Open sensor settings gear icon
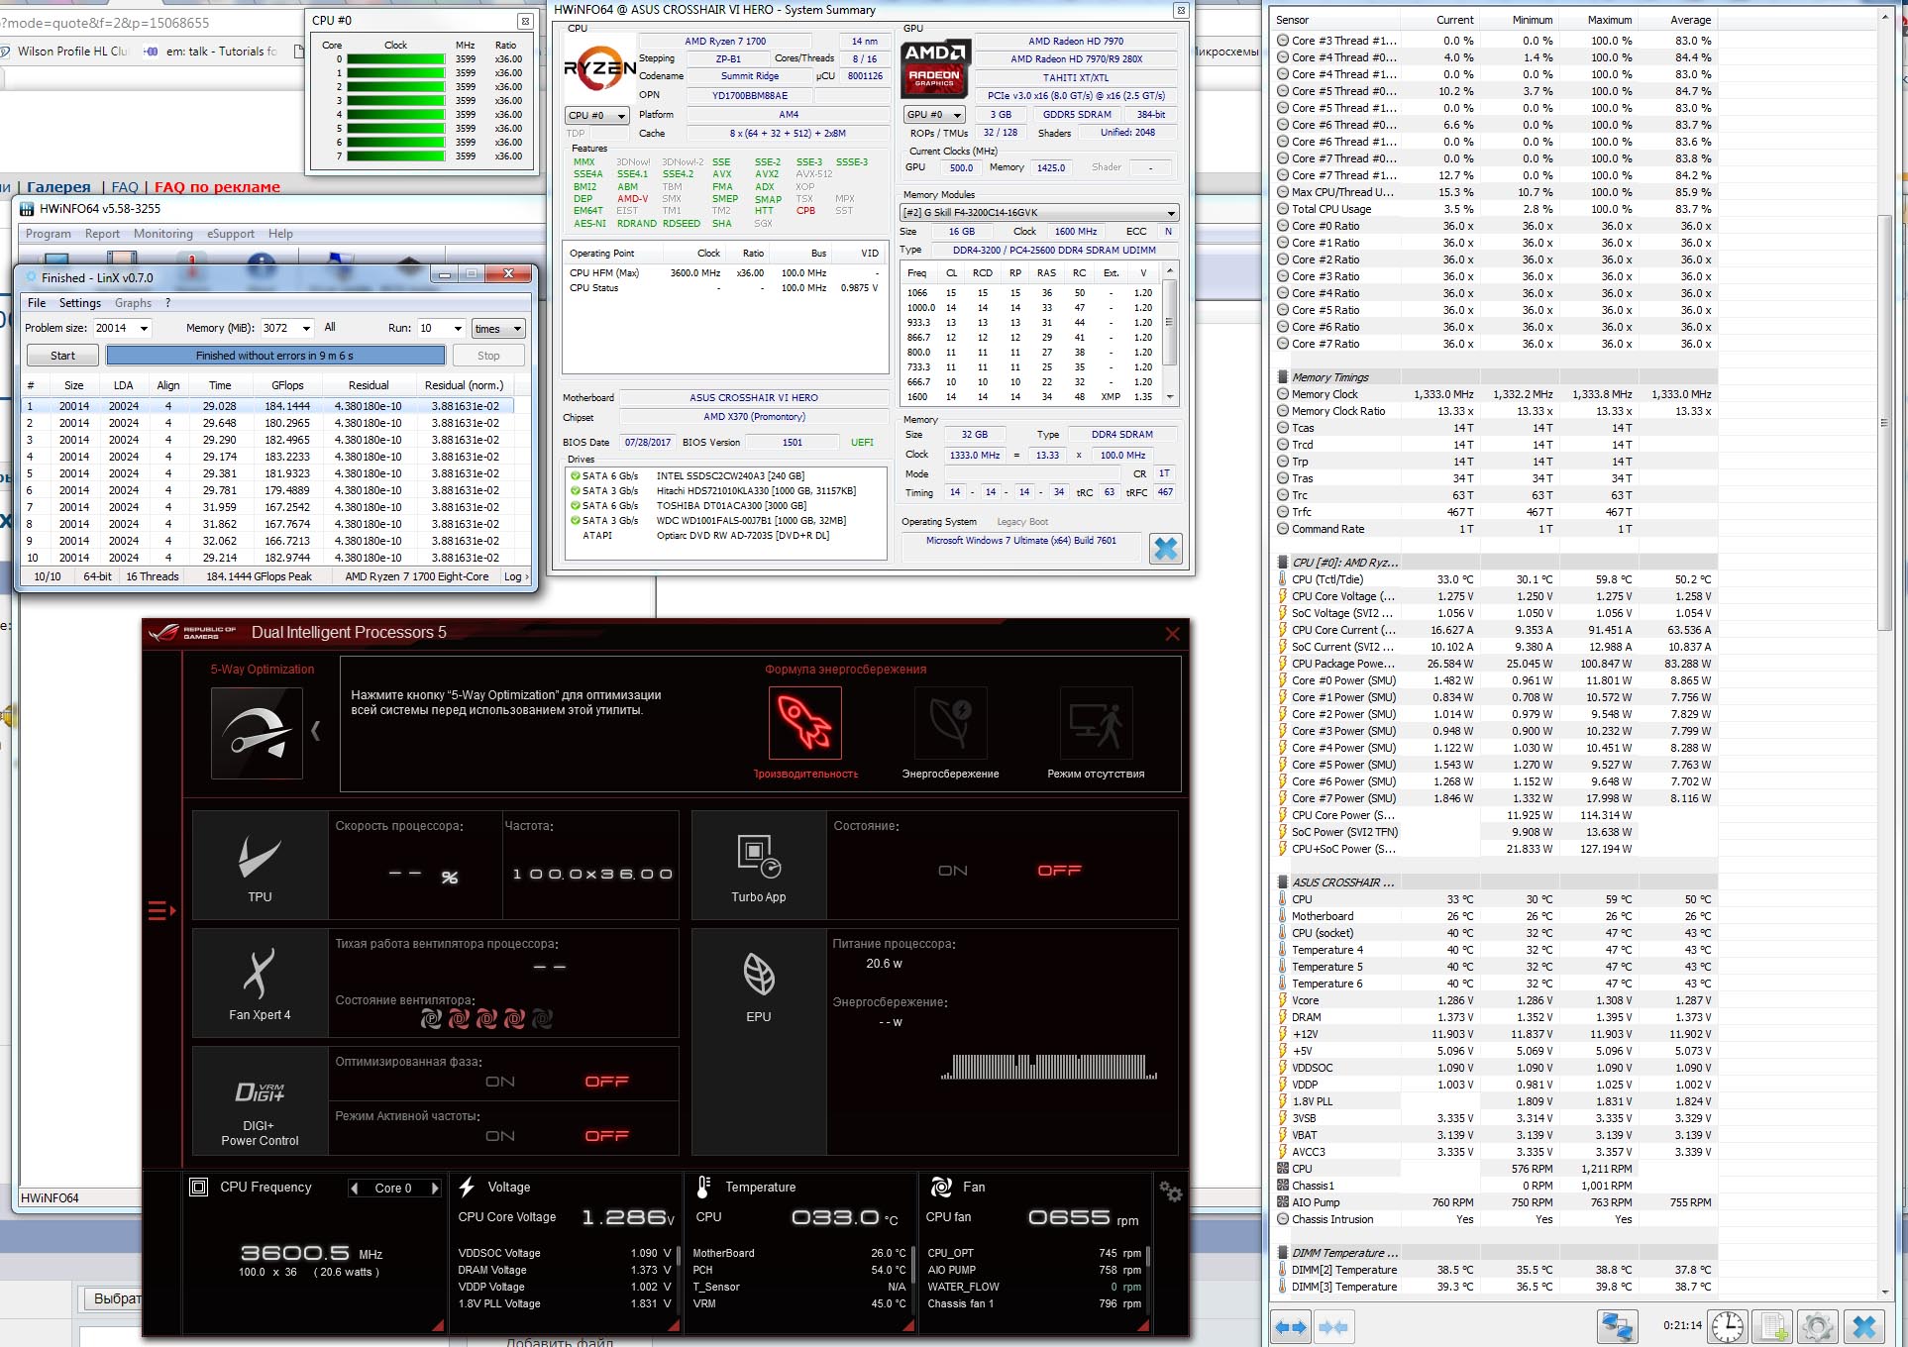The width and height of the screenshot is (1908, 1347). point(1817,1327)
